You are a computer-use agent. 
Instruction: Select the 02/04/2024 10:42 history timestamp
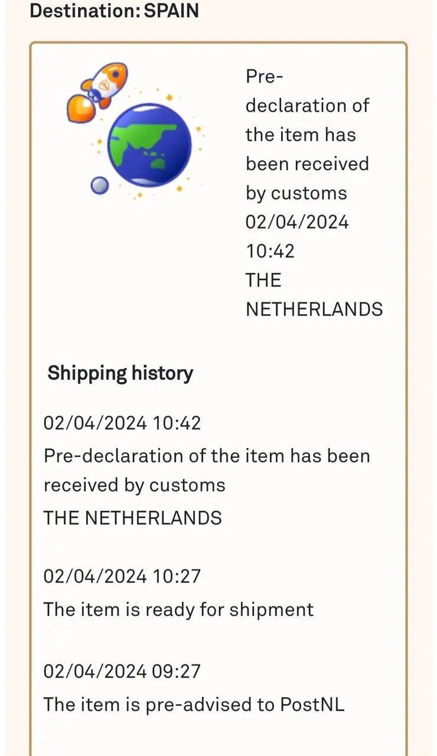point(122,423)
